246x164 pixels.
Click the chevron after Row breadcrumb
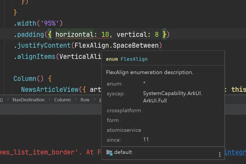pos(94,100)
